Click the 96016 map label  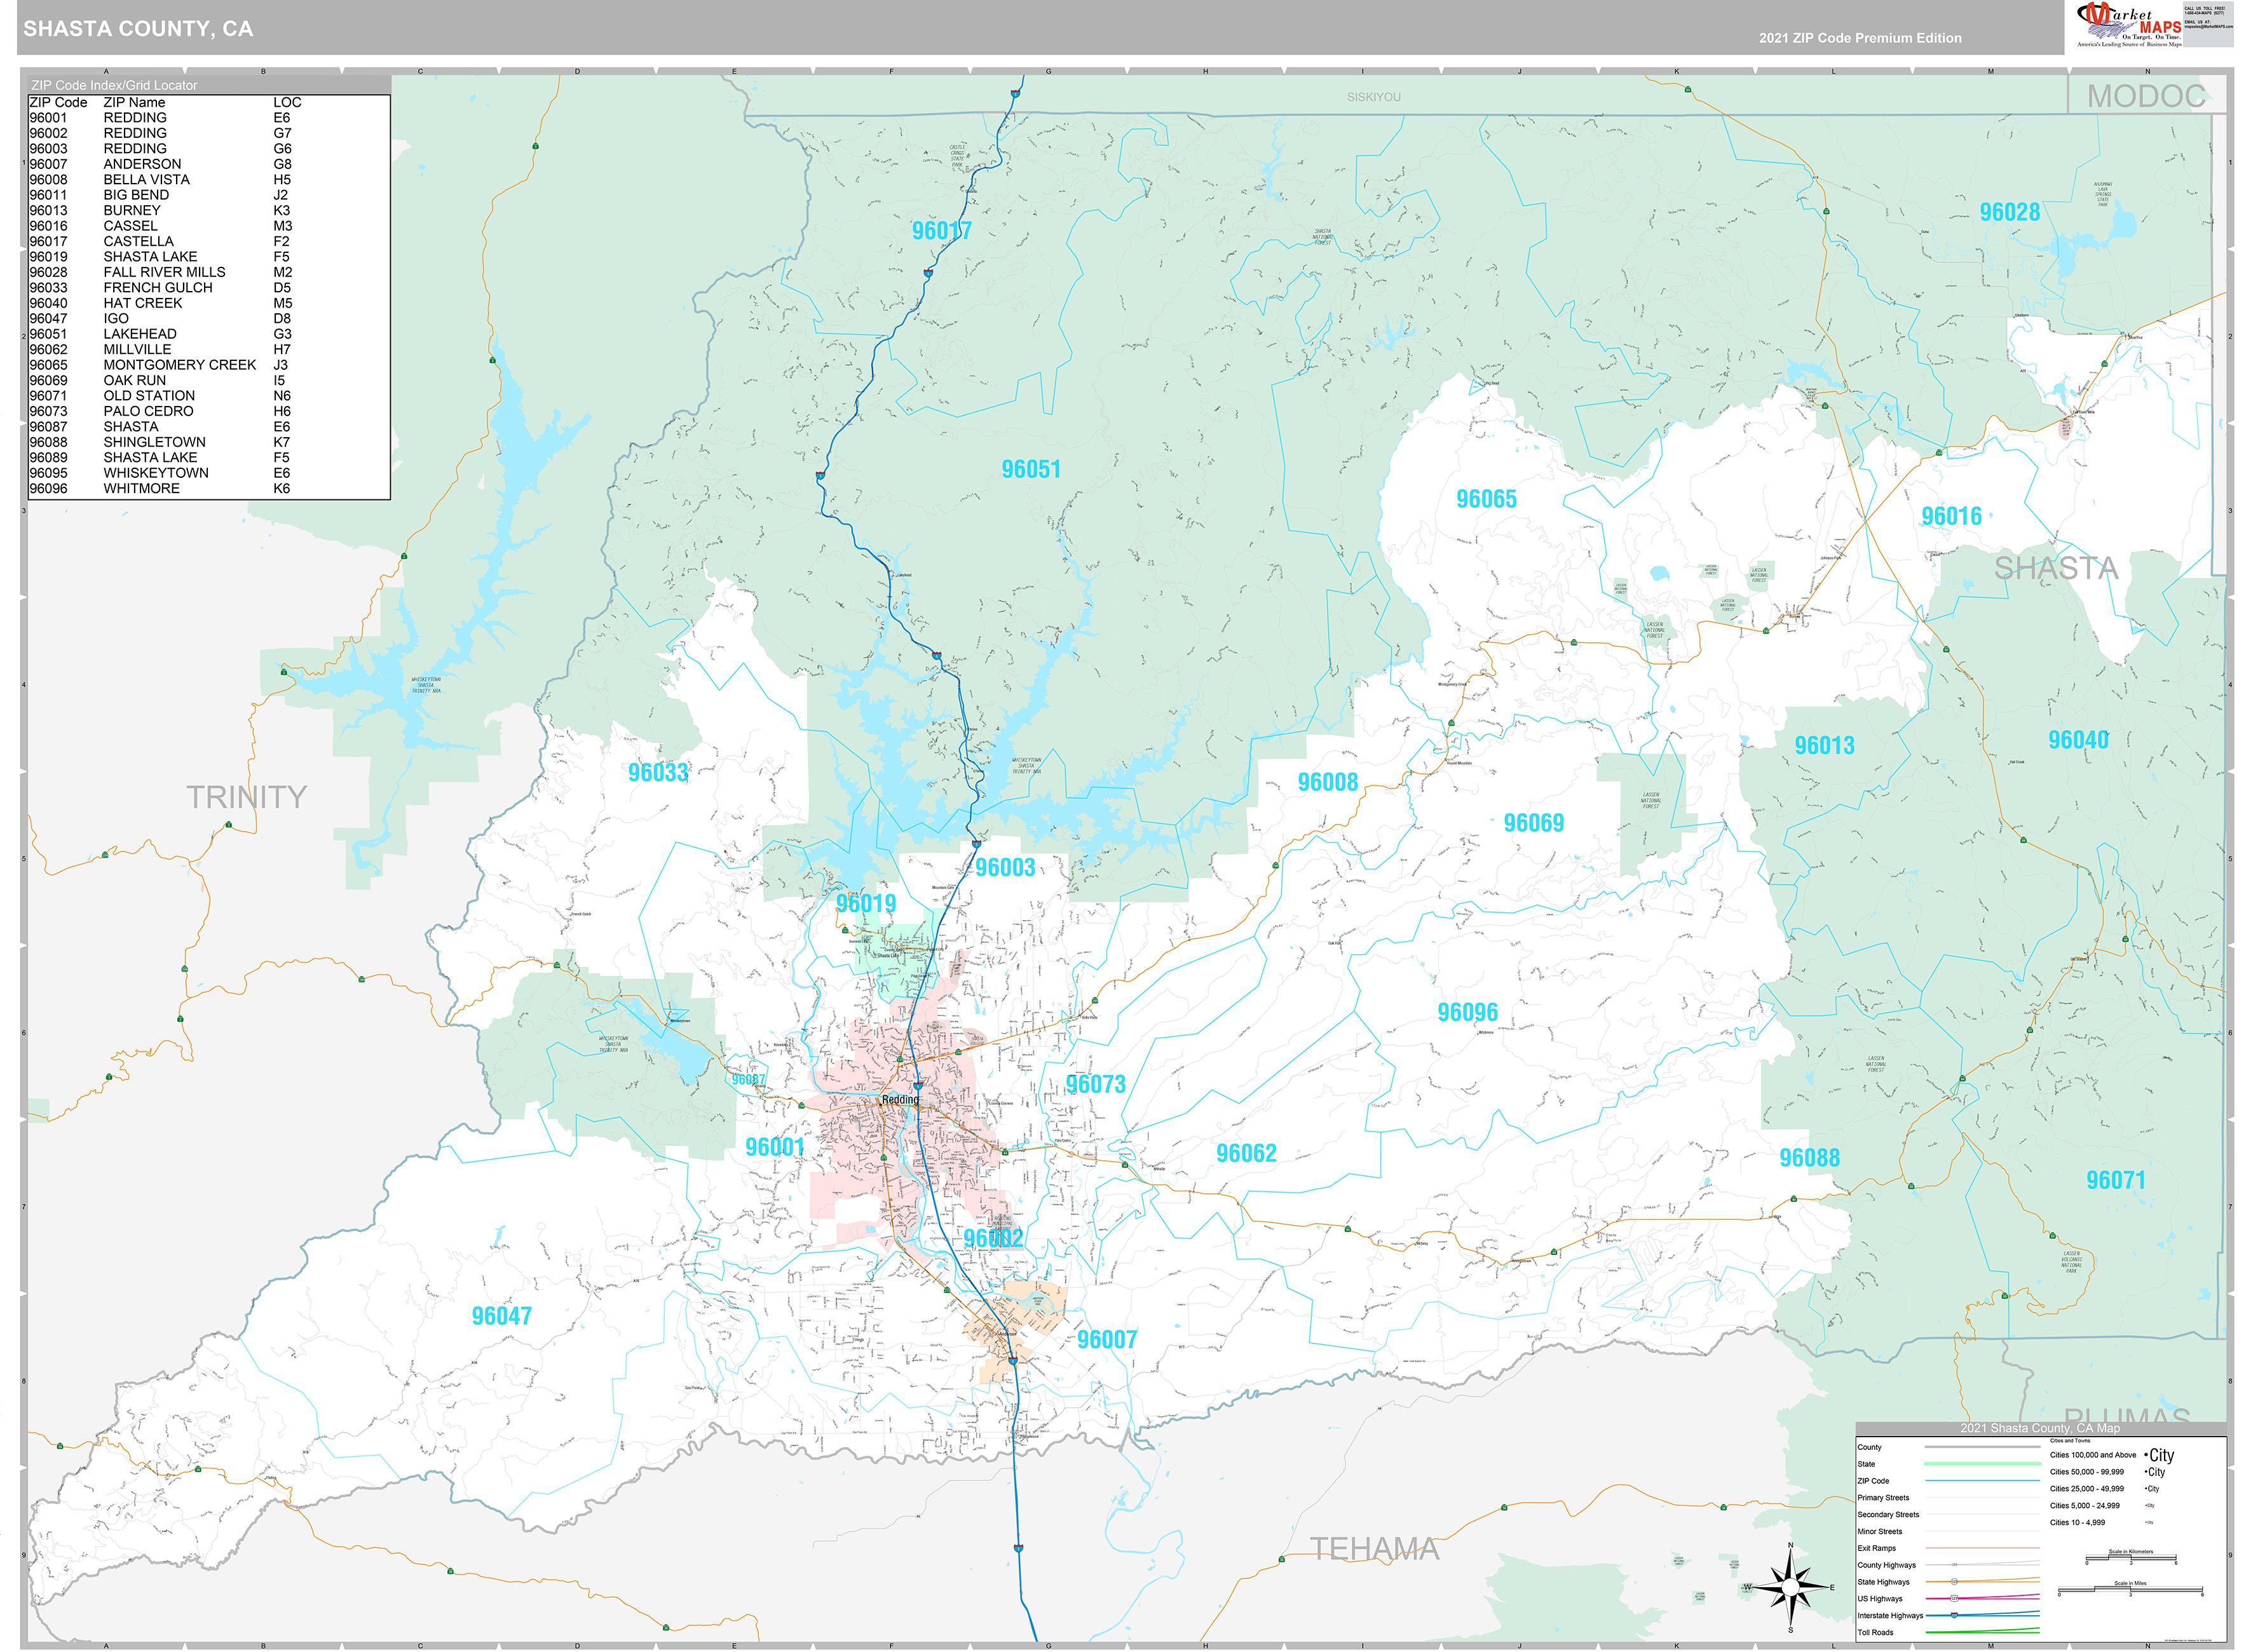coord(1951,516)
